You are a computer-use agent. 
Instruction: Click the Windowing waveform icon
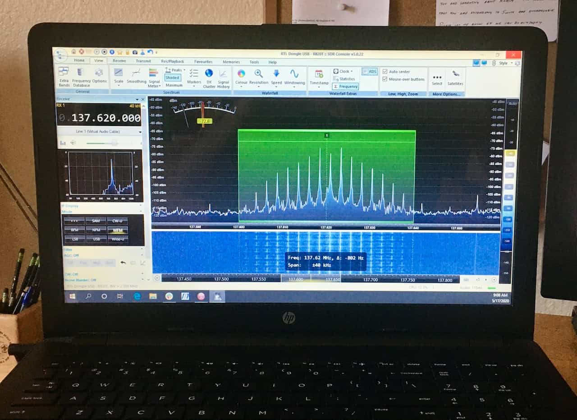tap(294, 77)
